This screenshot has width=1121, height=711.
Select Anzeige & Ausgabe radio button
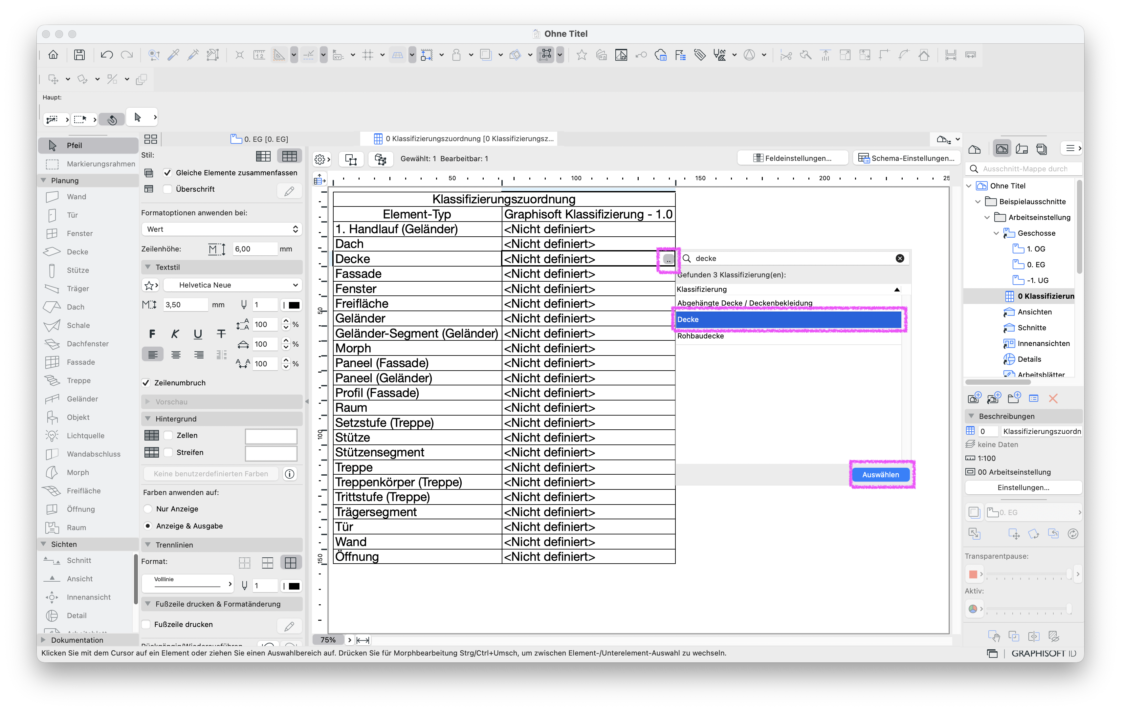[x=148, y=526]
